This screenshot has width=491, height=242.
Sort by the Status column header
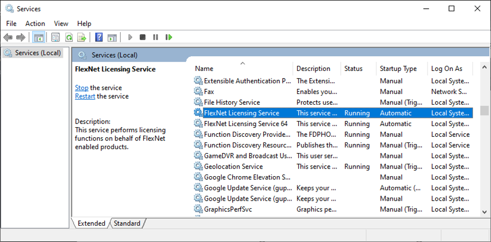click(359, 68)
